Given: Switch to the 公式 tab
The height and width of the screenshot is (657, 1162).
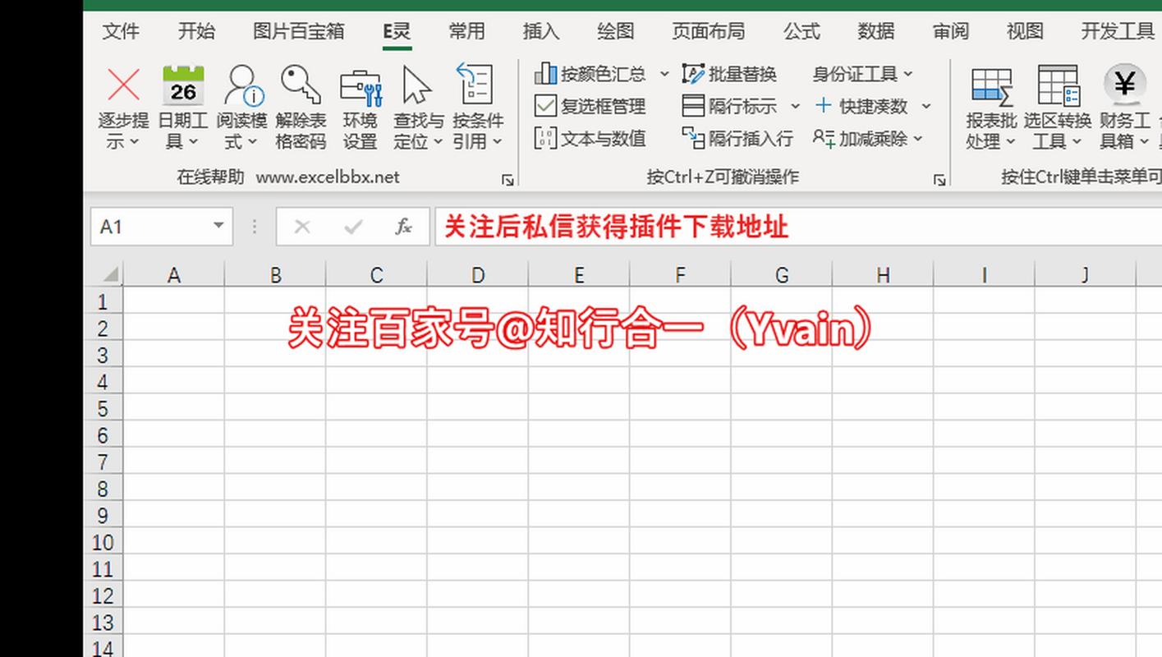Looking at the screenshot, I should (801, 31).
